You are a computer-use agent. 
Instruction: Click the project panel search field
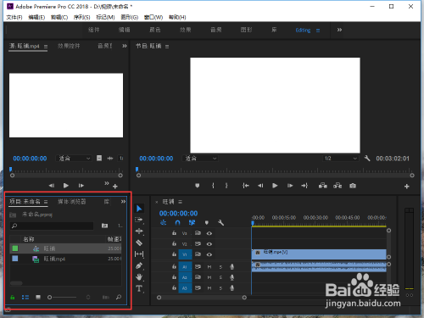pos(52,226)
